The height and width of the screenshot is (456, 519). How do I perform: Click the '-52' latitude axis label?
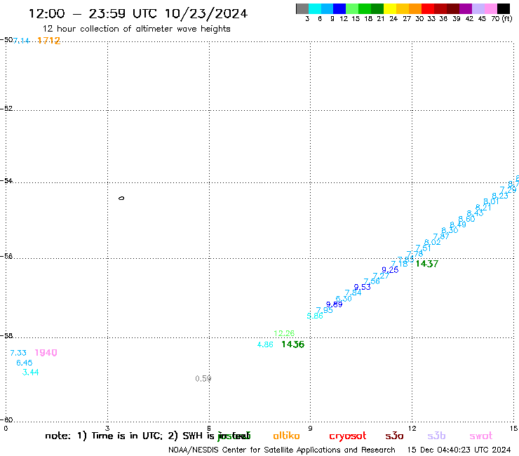point(6,108)
